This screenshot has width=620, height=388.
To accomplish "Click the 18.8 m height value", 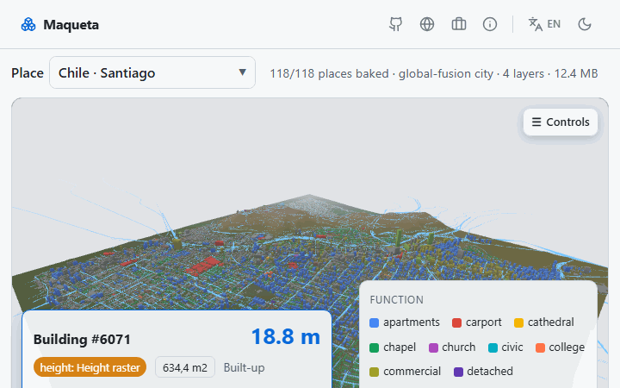I will (286, 336).
